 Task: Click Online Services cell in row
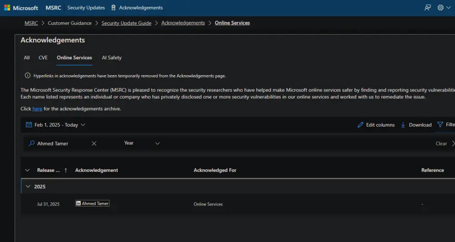click(208, 204)
